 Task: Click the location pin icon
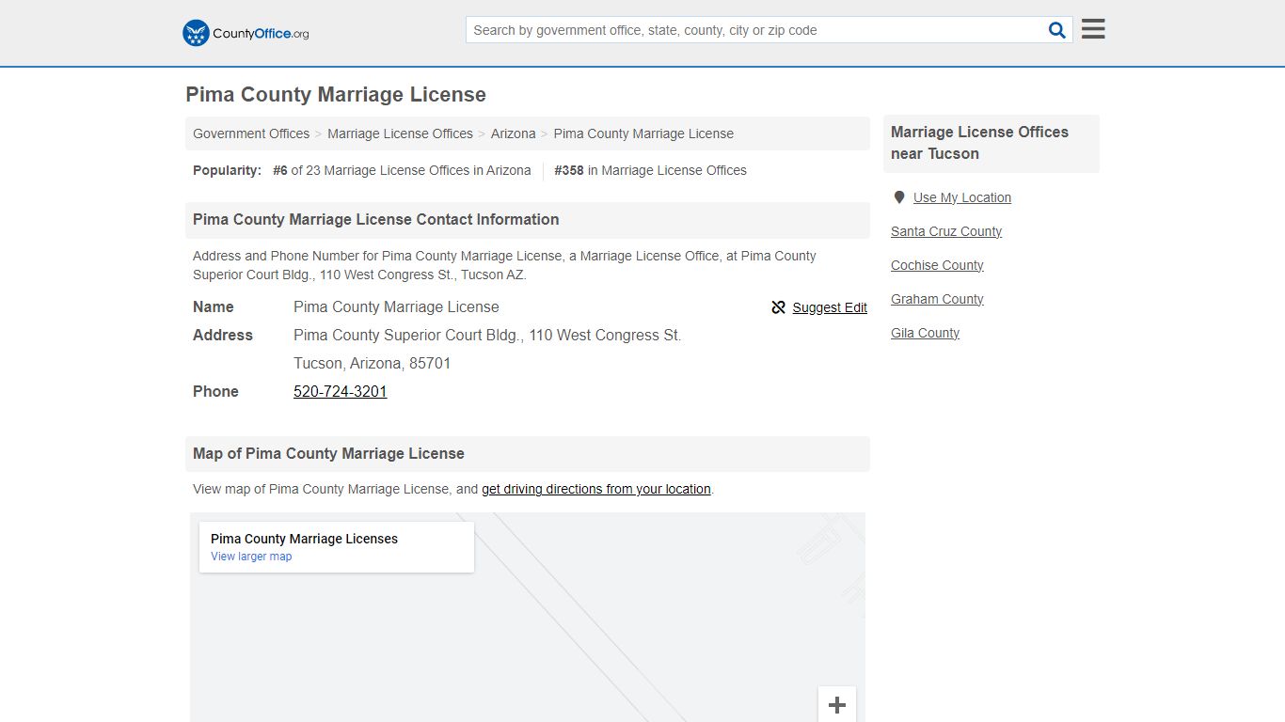(898, 197)
